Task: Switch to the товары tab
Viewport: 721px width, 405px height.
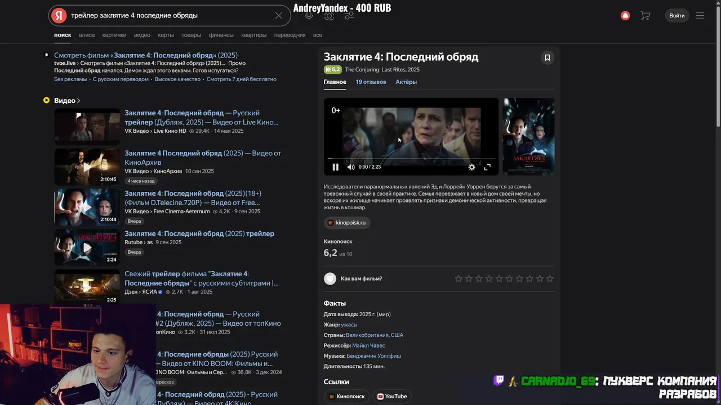Action: (191, 35)
